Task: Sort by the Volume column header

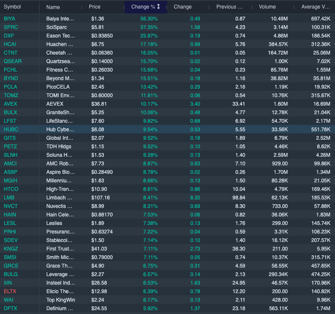Action: coord(267,7)
